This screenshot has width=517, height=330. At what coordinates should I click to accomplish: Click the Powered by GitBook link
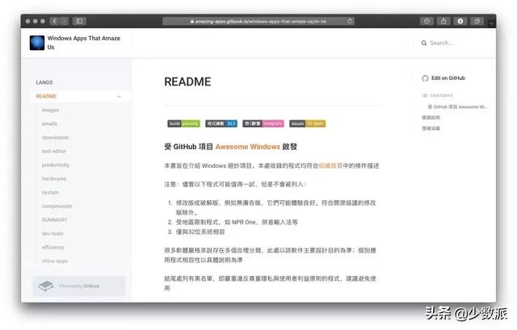(x=79, y=286)
